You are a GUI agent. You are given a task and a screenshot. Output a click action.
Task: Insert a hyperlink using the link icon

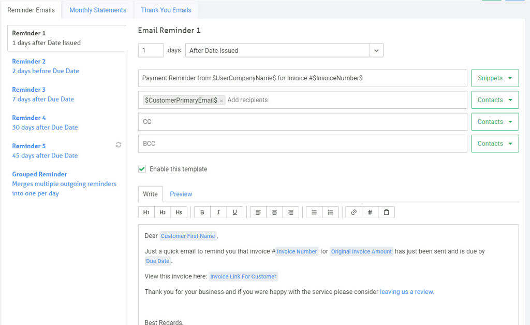(354, 212)
